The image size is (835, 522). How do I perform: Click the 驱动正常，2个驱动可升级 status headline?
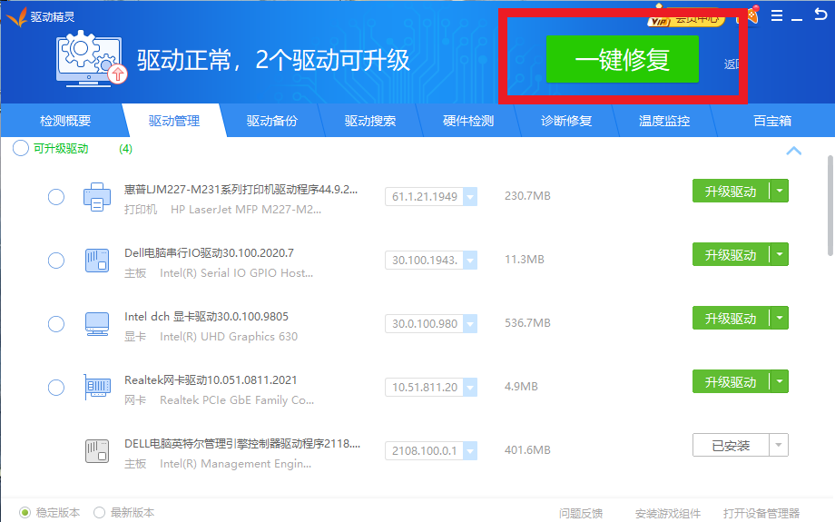coord(273,60)
